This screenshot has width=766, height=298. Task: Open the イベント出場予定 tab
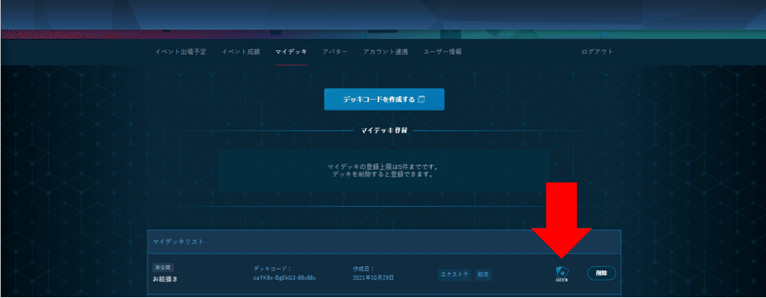click(x=180, y=52)
